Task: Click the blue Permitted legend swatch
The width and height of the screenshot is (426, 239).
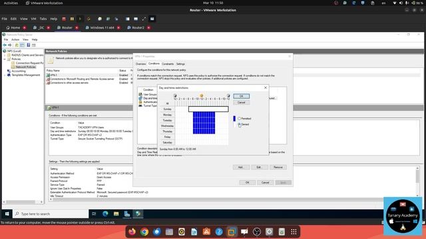Action: coord(234,119)
